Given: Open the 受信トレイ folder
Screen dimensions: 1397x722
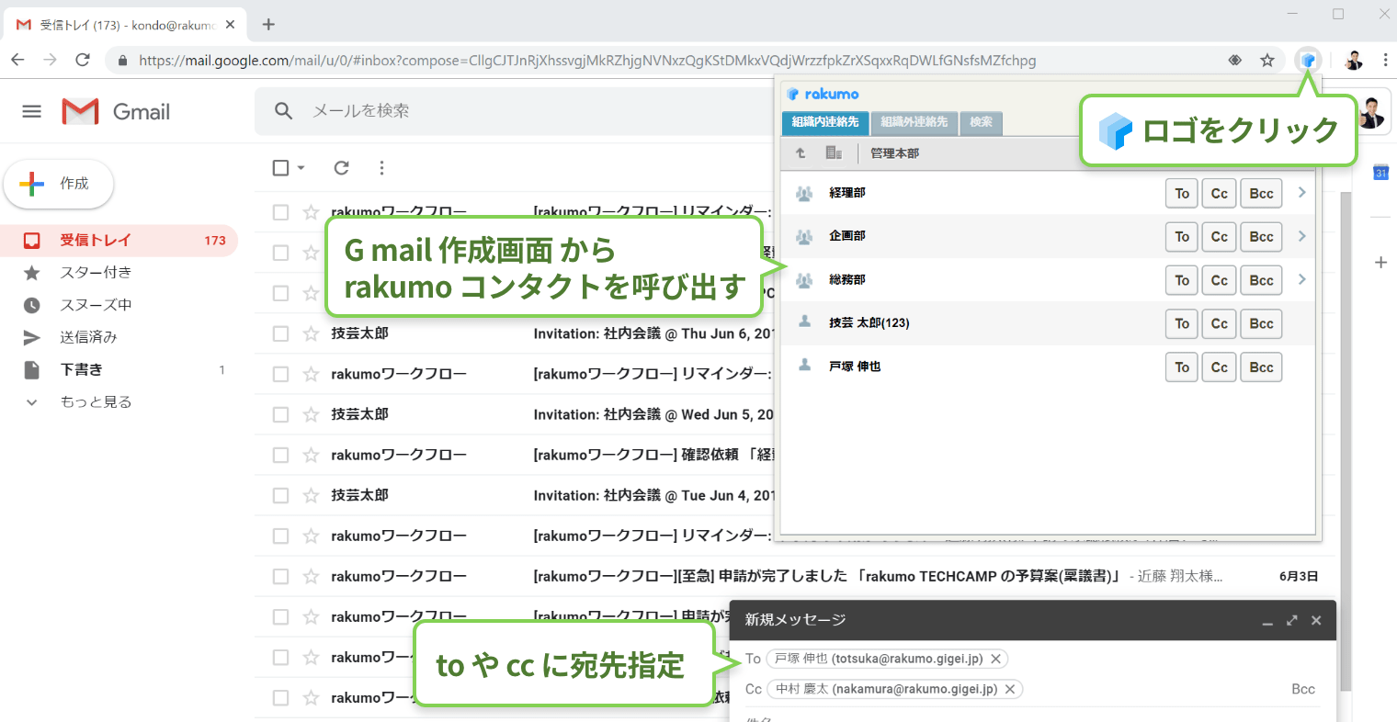Looking at the screenshot, I should pyautogui.click(x=119, y=241).
